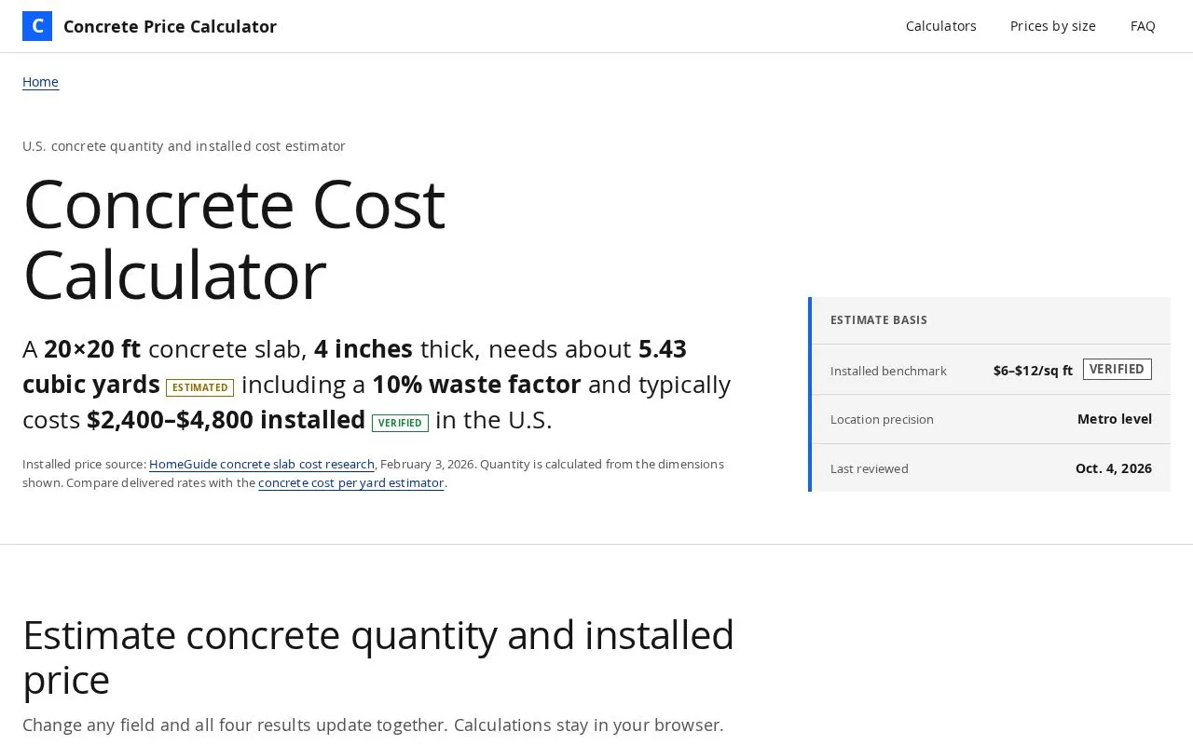Screen dimensions: 1193x745
Task: Open the Concrete Price Calculator site title
Action: click(170, 26)
